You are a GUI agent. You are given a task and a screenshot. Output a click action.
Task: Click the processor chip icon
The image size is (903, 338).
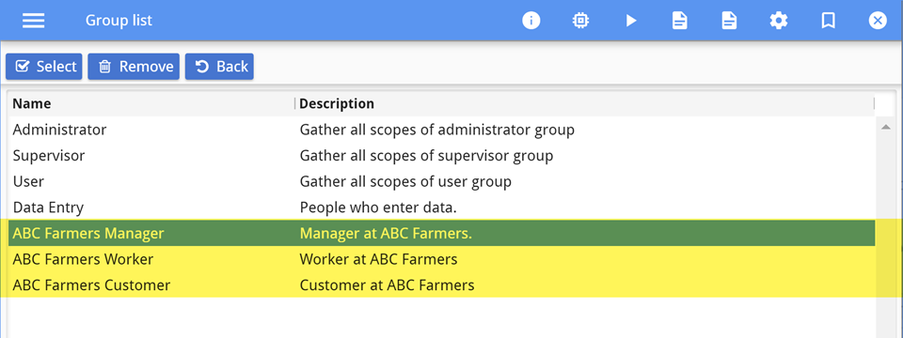point(580,21)
